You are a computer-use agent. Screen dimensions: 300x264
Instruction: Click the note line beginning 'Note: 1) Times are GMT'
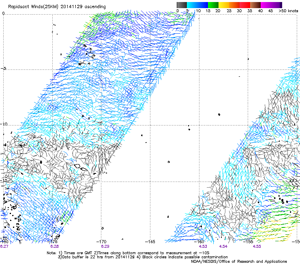click(x=128, y=253)
